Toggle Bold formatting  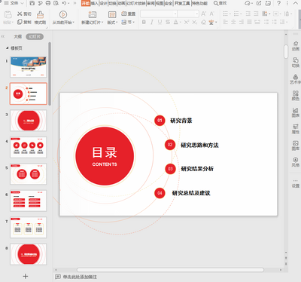(x=144, y=22)
